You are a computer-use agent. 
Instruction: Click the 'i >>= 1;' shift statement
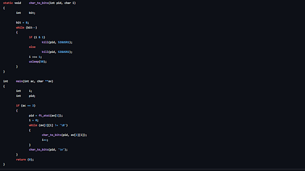35,57
